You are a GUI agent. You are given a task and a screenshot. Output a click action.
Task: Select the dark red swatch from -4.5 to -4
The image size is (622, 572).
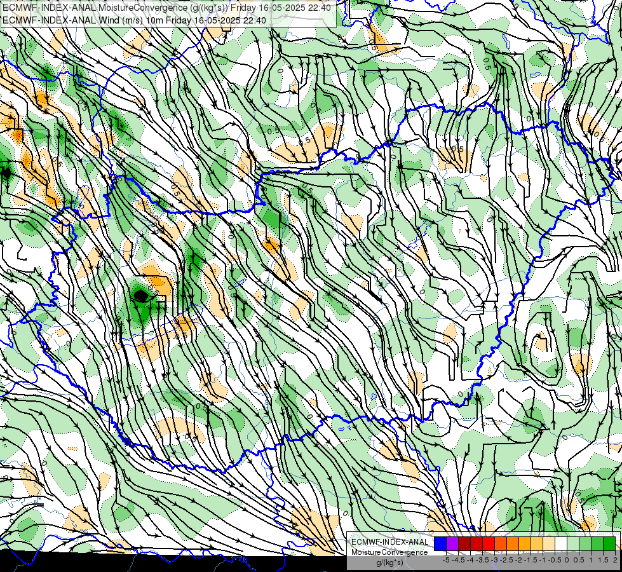464,543
